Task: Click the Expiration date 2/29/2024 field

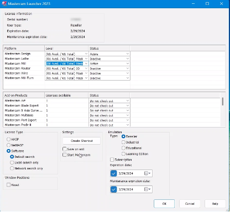Action: pyautogui.click(x=131, y=173)
